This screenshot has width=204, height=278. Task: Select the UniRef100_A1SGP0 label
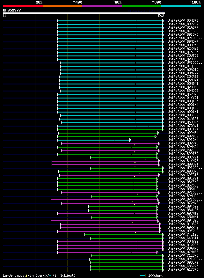tap(183, 269)
